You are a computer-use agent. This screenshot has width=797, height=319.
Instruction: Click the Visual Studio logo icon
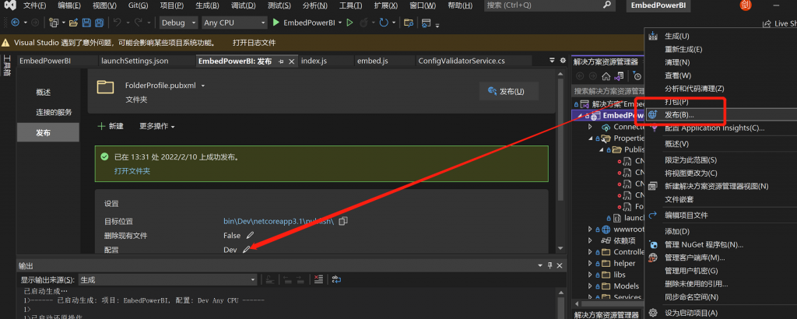[x=11, y=5]
